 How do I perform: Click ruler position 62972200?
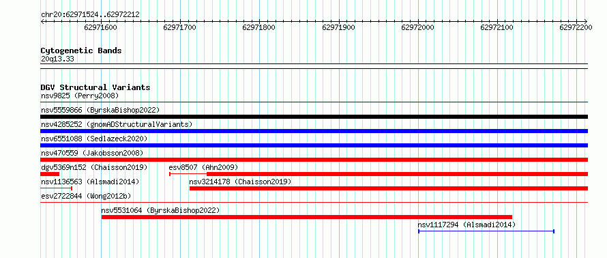(576, 27)
